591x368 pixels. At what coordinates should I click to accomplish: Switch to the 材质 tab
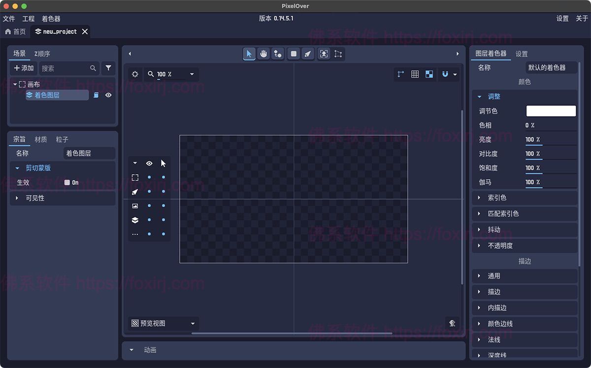[41, 140]
